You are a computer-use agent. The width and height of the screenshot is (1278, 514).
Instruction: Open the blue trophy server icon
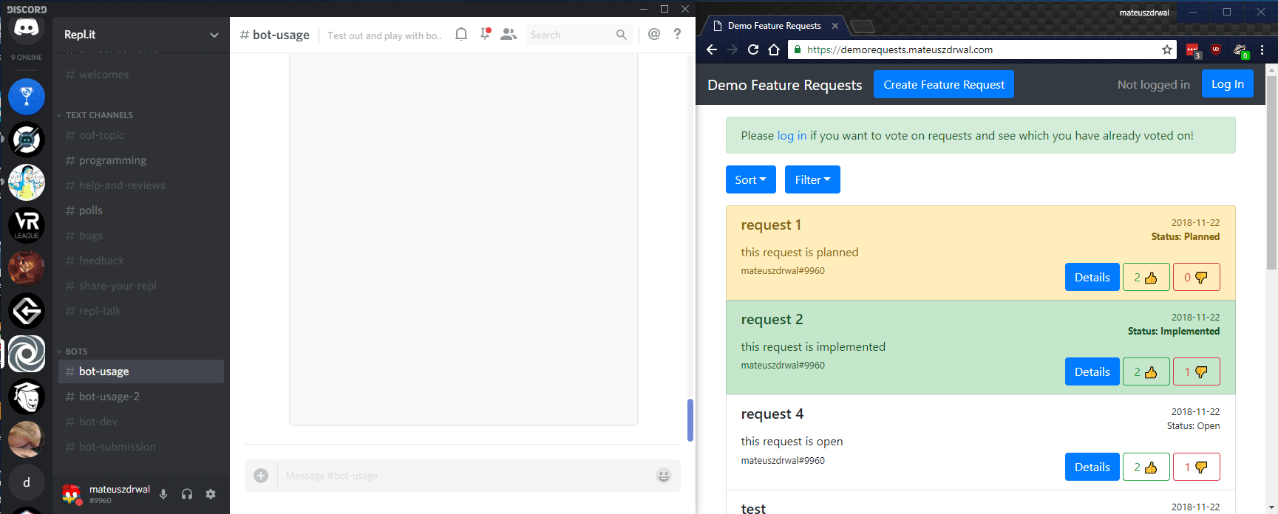27,97
